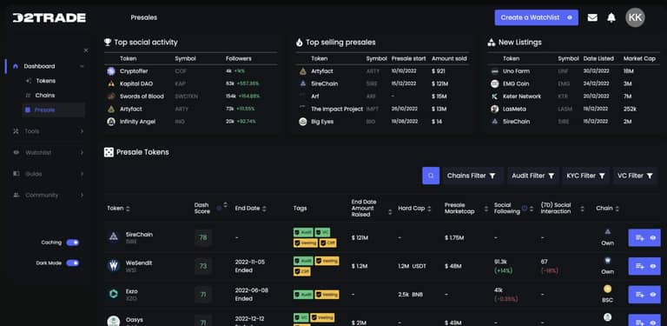This screenshot has height=326, width=667.
Task: Close the sidebar with the X icon
Action: click(x=86, y=50)
